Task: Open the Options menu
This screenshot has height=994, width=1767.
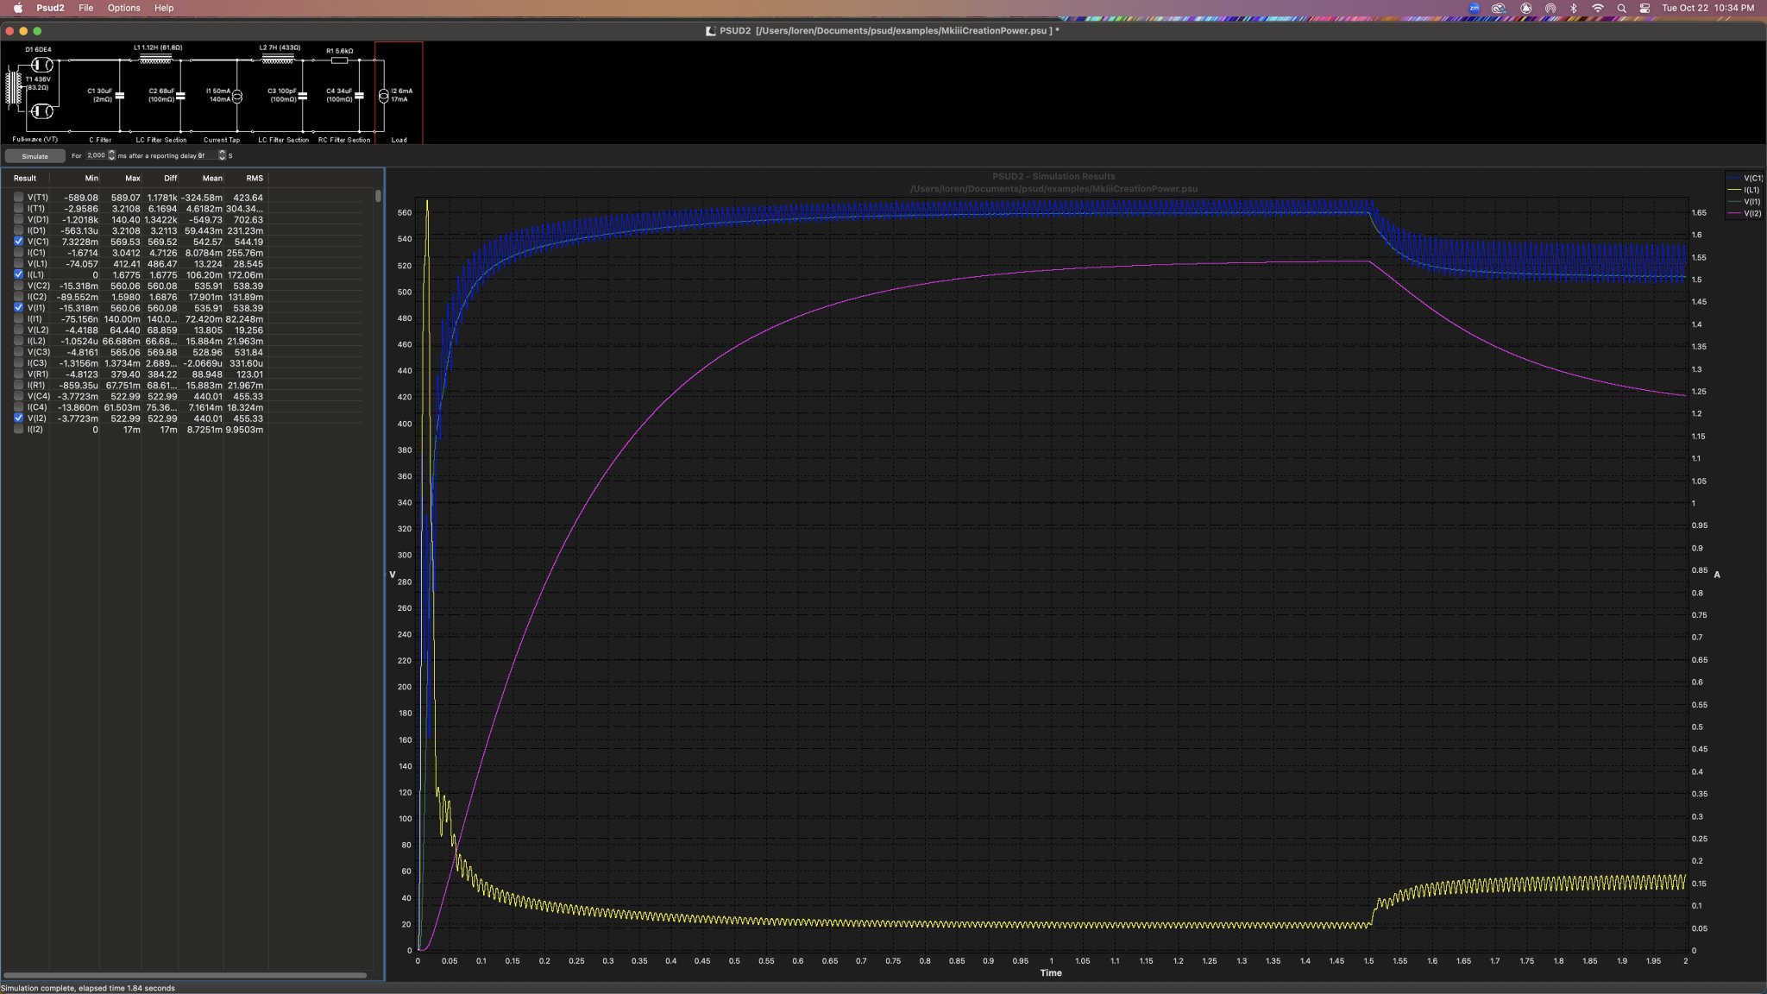Action: coord(123,8)
